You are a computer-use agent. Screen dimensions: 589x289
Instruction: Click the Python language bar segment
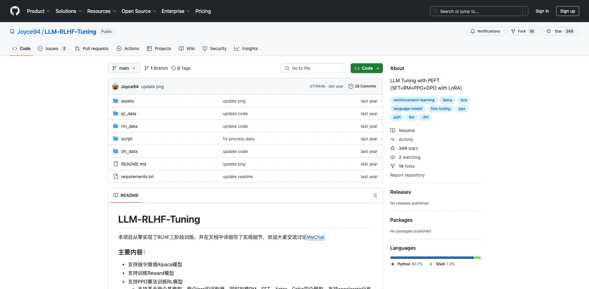[x=432, y=258]
